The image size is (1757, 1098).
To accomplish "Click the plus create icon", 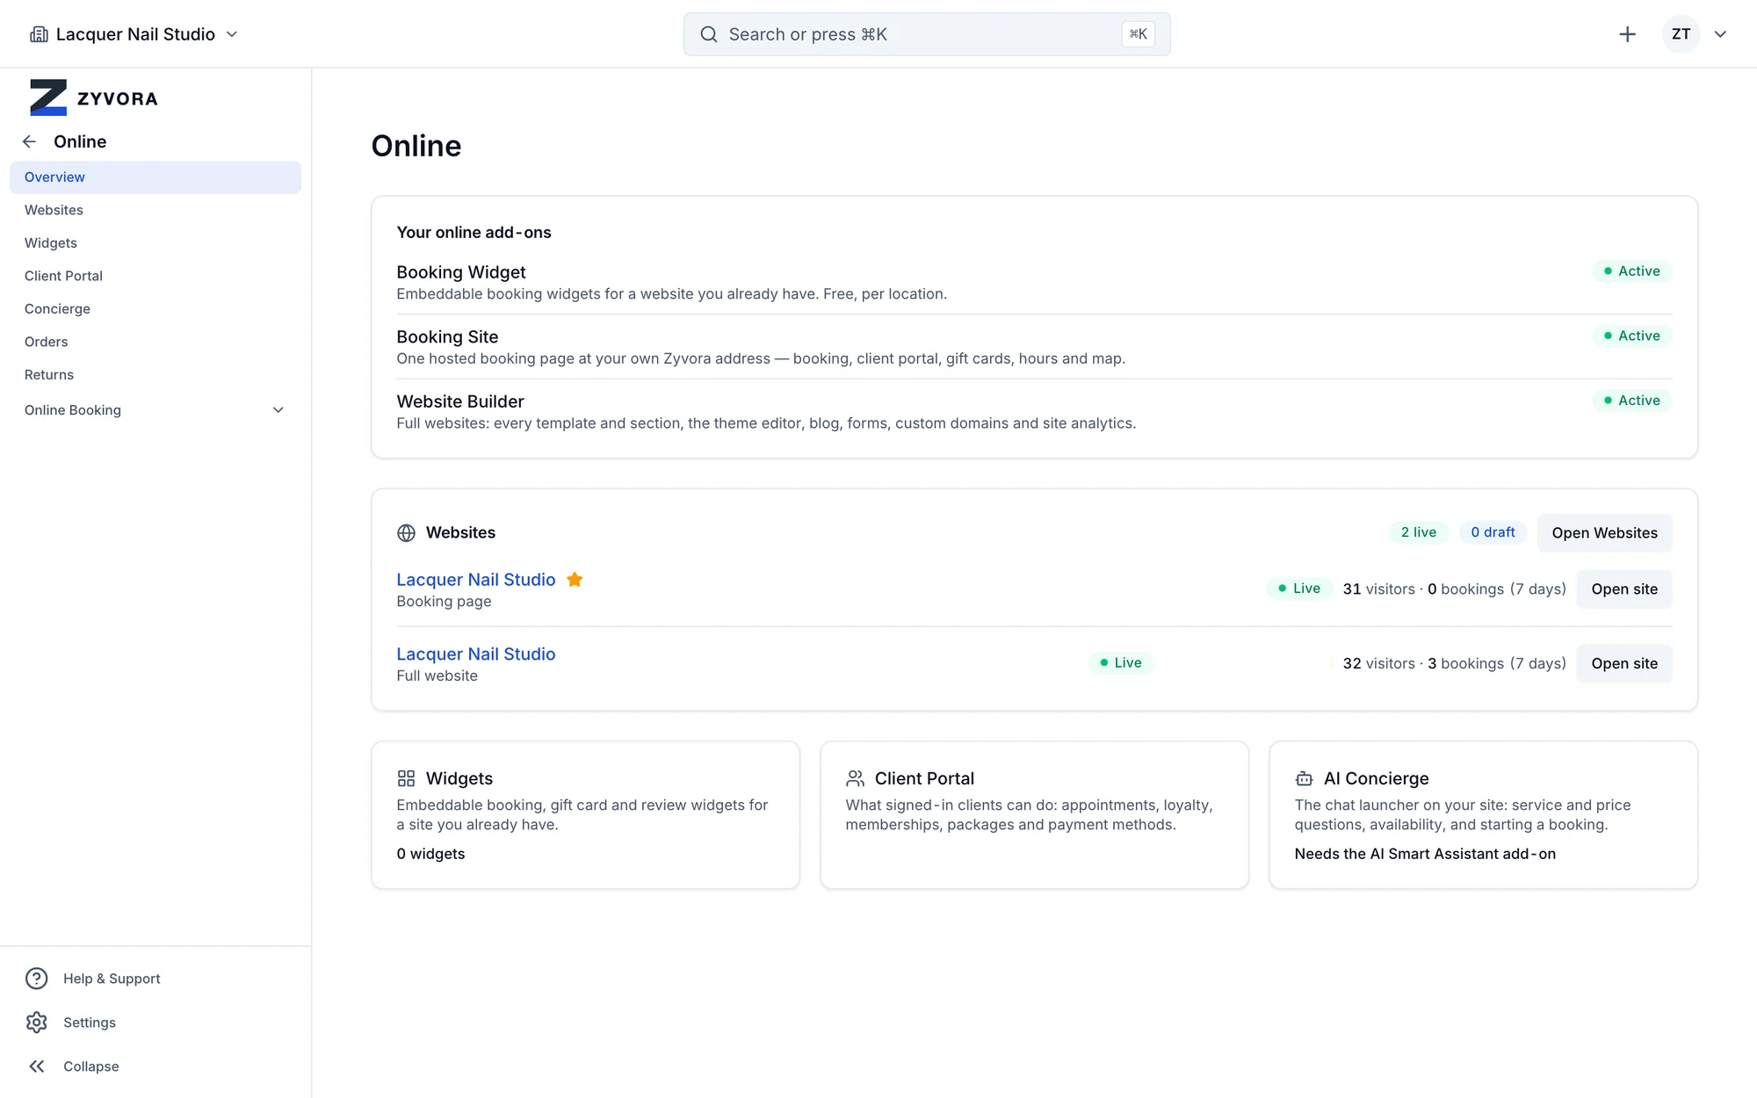I will pyautogui.click(x=1627, y=34).
